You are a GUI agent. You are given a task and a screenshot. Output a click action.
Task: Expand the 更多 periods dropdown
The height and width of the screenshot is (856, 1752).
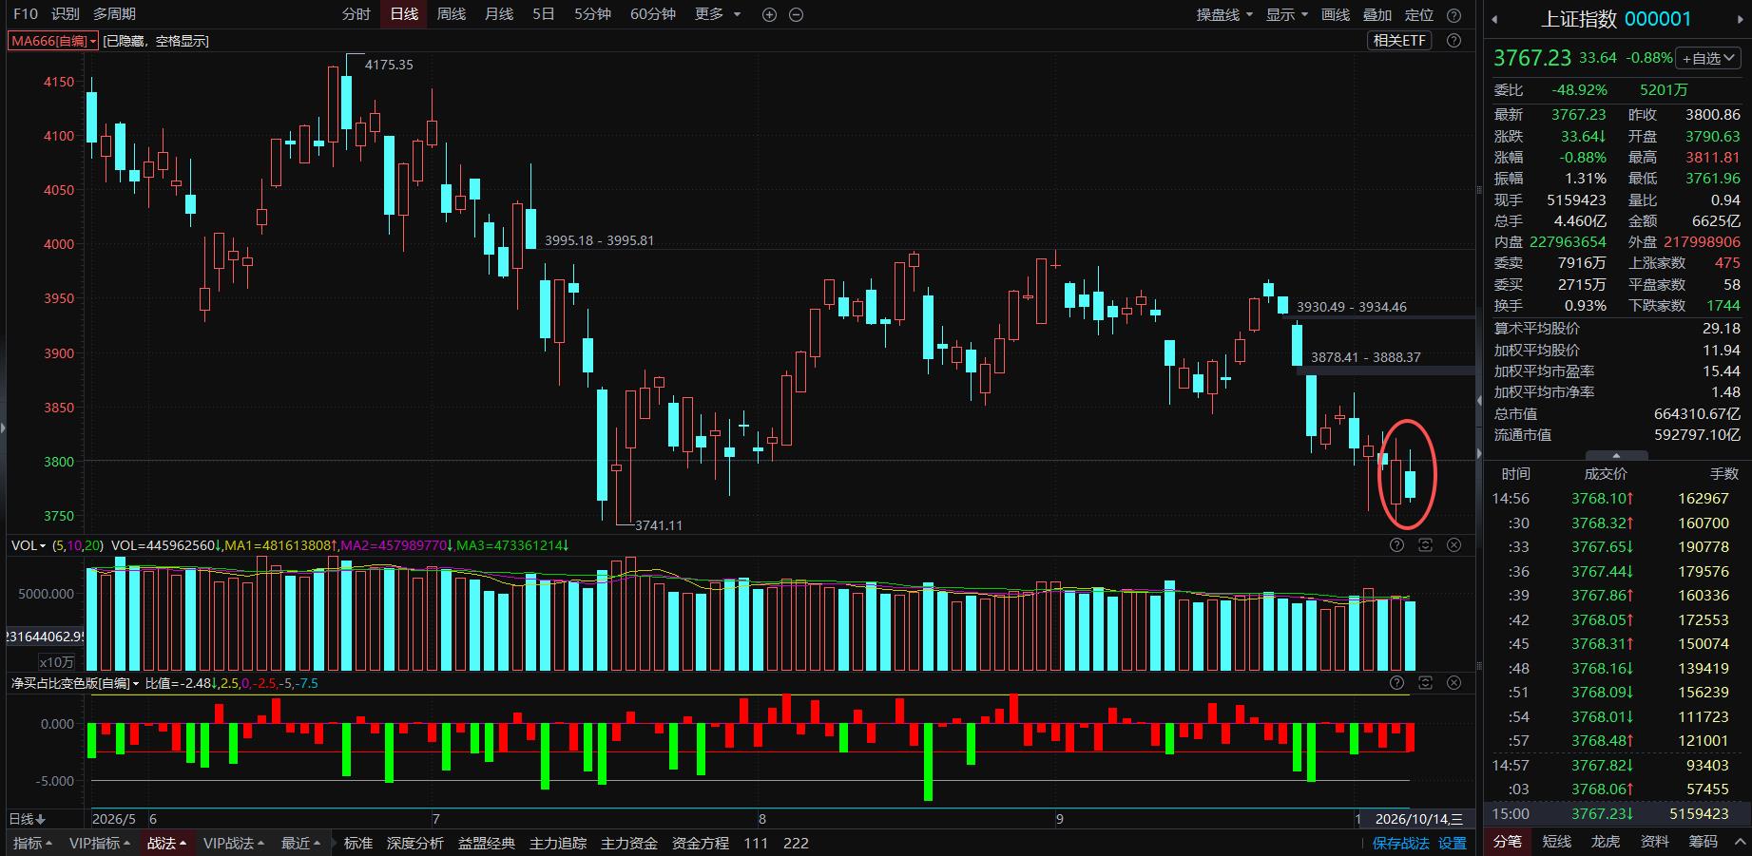(x=717, y=14)
